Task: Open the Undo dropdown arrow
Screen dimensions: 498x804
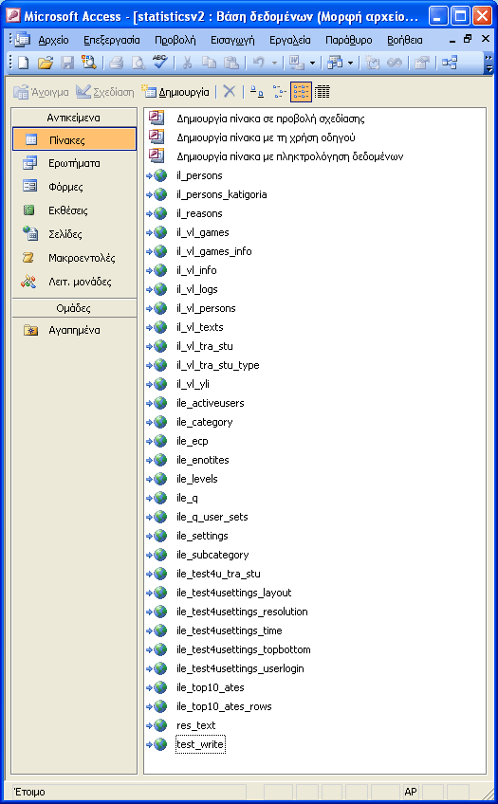Action: click(274, 64)
